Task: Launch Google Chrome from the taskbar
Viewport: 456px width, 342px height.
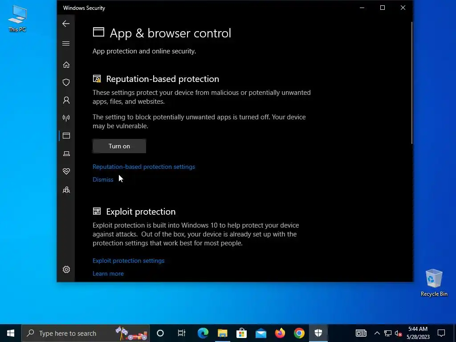Action: [299, 333]
